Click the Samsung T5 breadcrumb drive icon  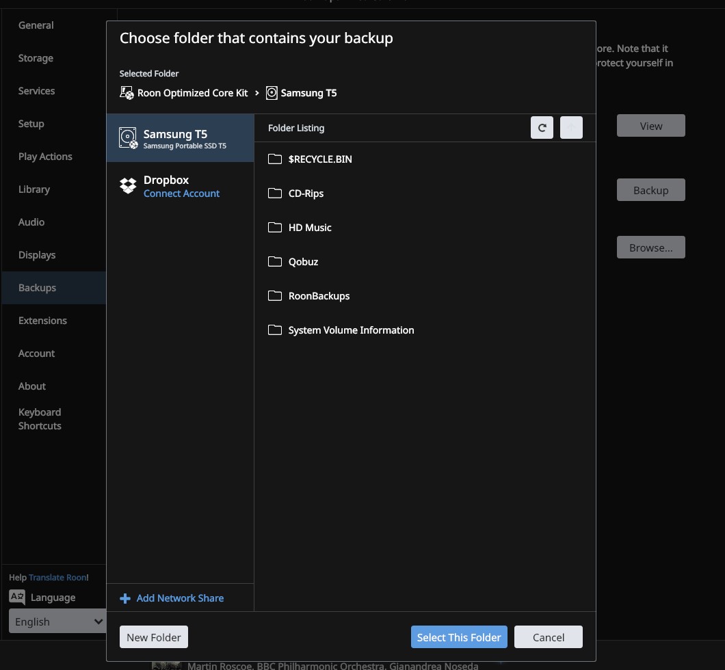click(x=272, y=93)
